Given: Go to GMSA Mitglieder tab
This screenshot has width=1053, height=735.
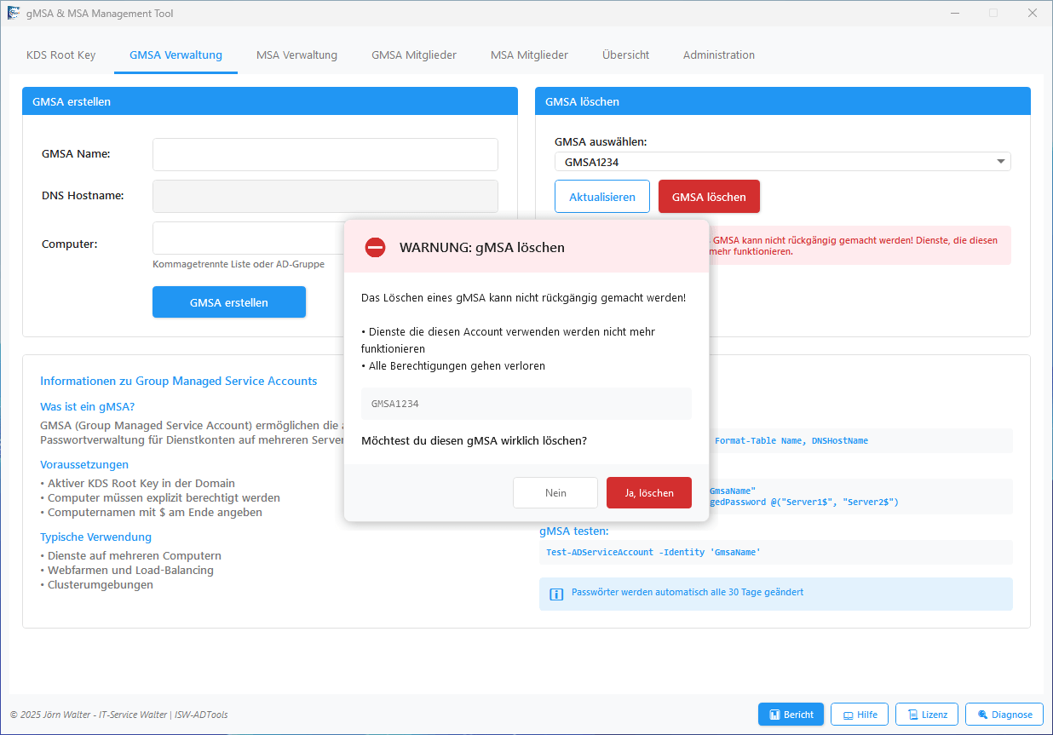Looking at the screenshot, I should tap(413, 55).
